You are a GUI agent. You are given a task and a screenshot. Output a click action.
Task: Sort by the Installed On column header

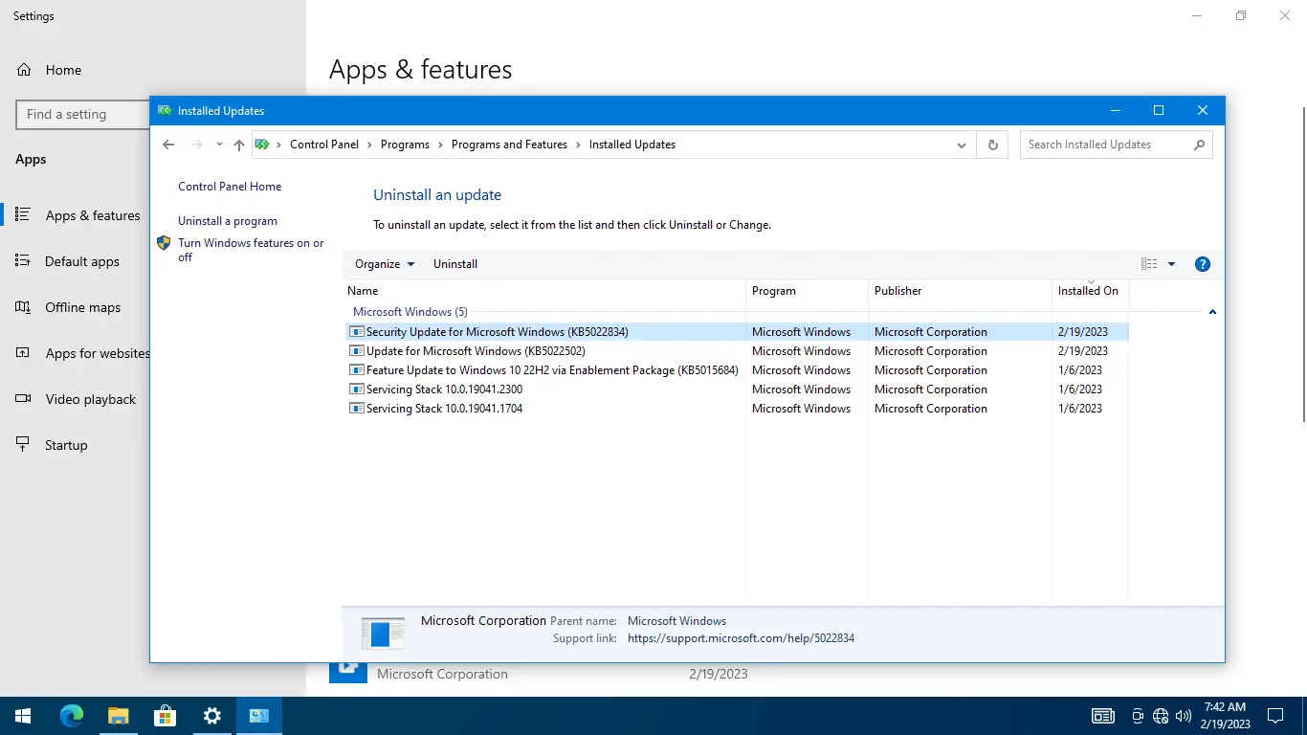click(x=1090, y=291)
